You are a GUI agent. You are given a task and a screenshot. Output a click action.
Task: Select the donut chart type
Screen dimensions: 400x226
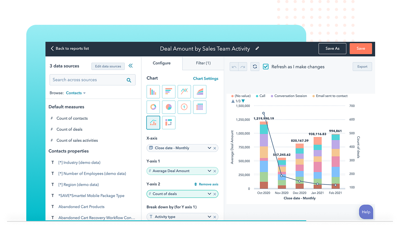(x=153, y=107)
